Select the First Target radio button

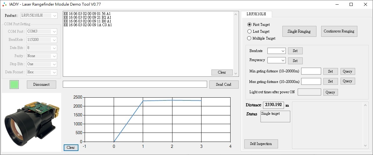pos(249,25)
